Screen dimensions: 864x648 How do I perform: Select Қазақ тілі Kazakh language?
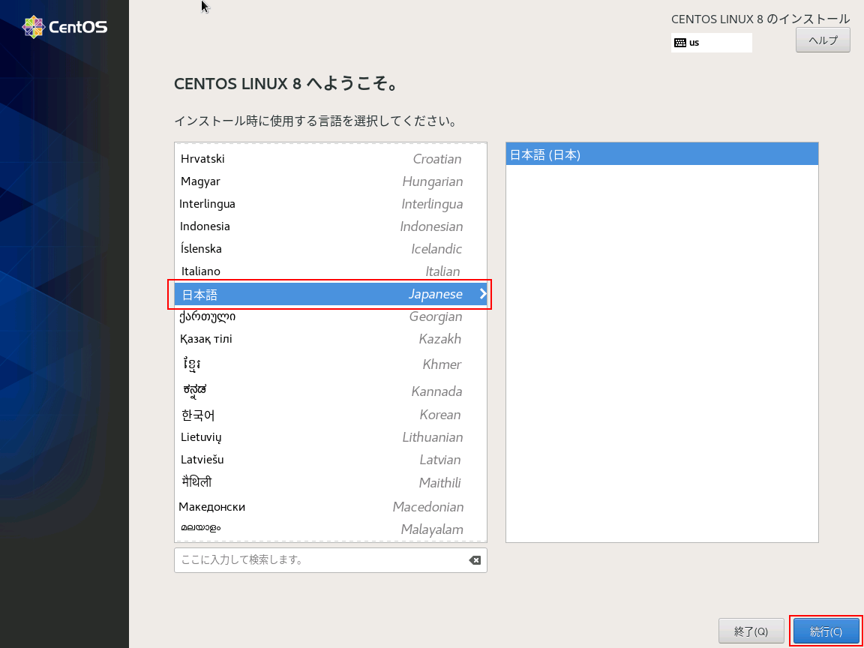330,339
